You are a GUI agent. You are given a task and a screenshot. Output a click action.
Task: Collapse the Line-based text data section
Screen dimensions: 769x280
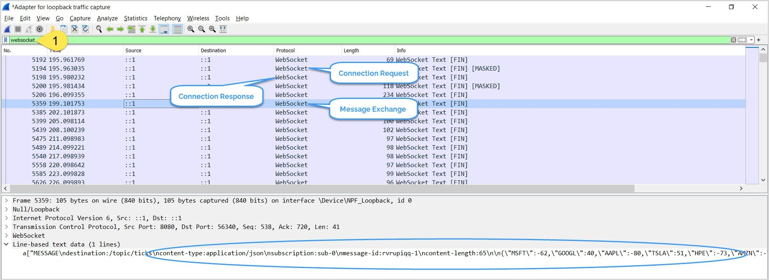[6, 245]
